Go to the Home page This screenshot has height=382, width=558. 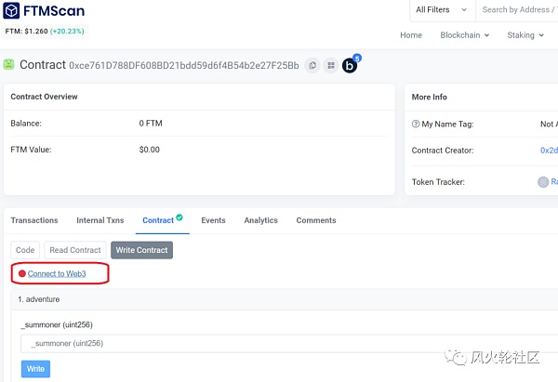pyautogui.click(x=411, y=35)
